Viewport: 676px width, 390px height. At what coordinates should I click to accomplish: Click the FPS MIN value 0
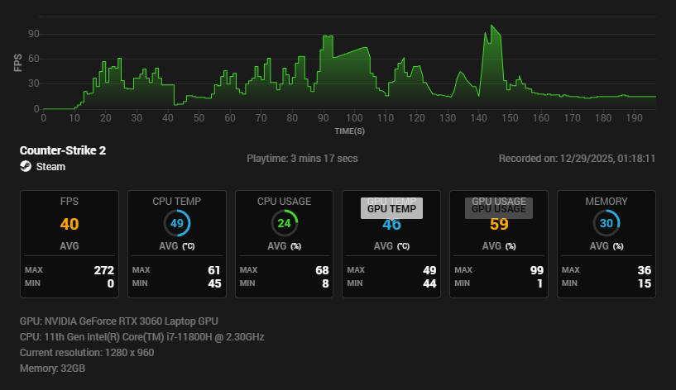(111, 283)
